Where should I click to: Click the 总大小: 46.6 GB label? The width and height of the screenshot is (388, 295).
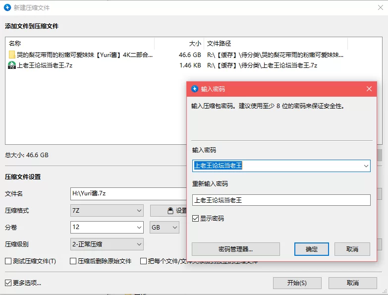(x=27, y=155)
